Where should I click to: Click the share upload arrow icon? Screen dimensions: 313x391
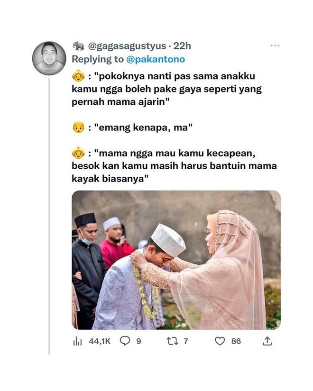pyautogui.click(x=267, y=341)
